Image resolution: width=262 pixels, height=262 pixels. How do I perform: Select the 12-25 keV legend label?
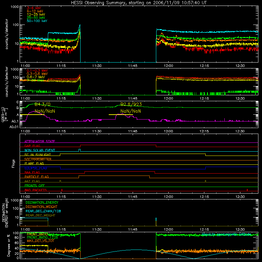click(36, 14)
